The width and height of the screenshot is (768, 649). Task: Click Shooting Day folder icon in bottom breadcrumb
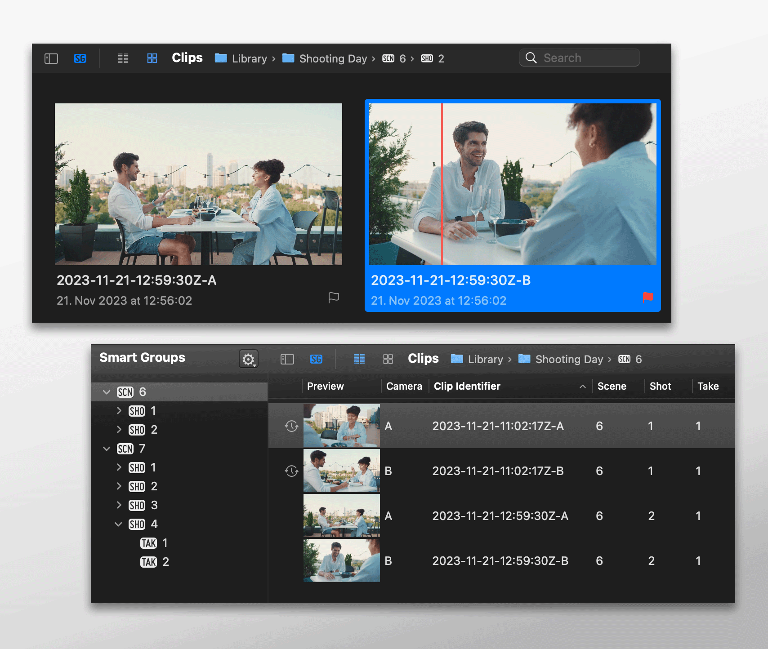(x=524, y=359)
